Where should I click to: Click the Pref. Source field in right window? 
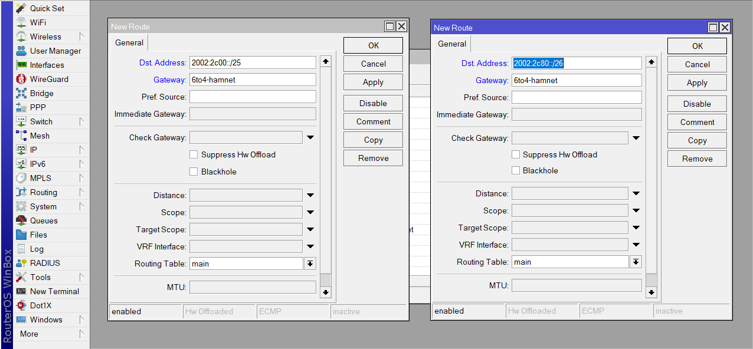577,97
